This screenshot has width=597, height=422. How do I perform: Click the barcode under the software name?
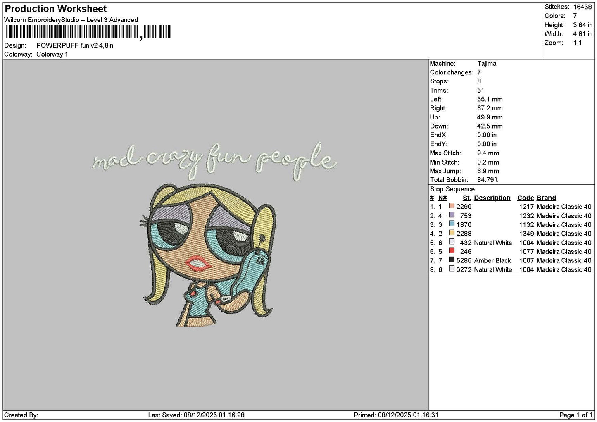(x=88, y=32)
